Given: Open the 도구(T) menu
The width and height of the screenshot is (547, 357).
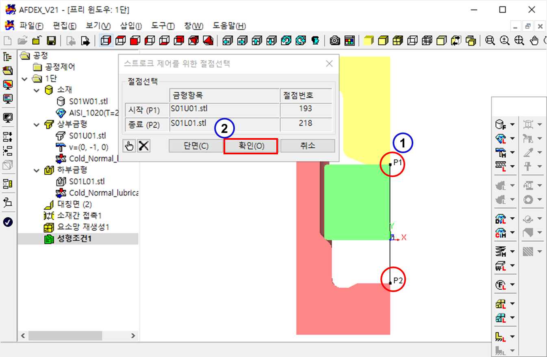Looking at the screenshot, I should 163,26.
